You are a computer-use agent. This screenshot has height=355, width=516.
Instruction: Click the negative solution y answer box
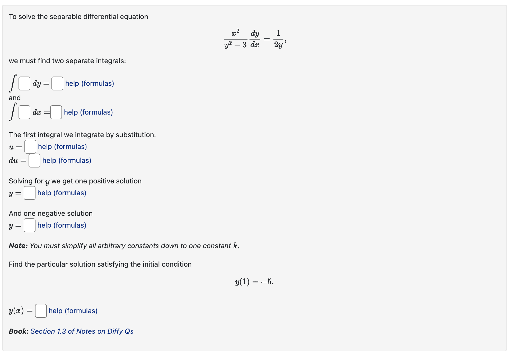(x=29, y=225)
